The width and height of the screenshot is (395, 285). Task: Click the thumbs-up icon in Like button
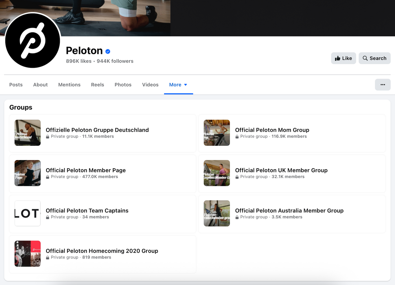click(337, 58)
